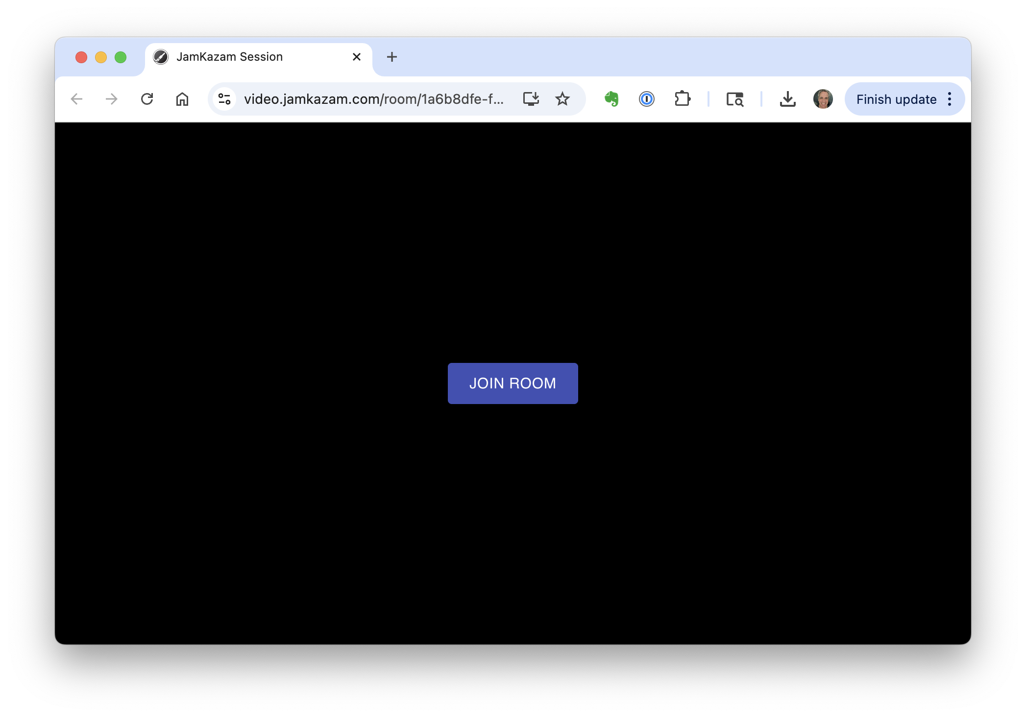Select the JamKazam Session tab
Viewport: 1026px width, 717px height.
[229, 57]
